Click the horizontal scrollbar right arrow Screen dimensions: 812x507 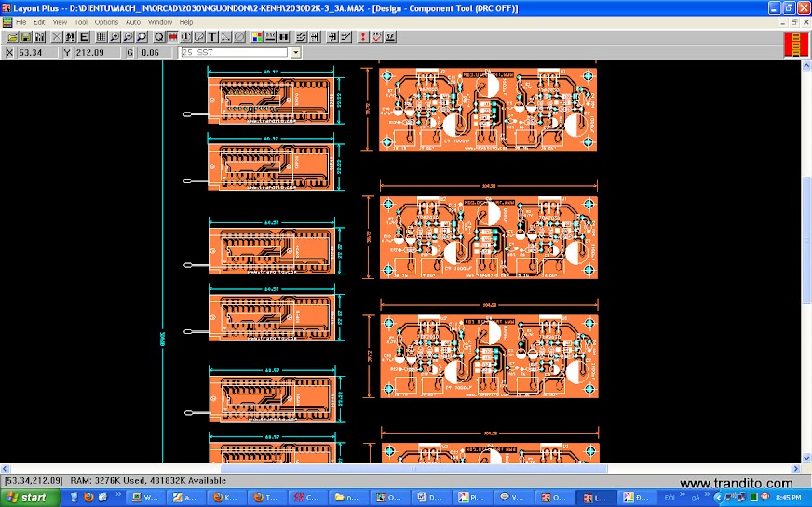click(796, 469)
